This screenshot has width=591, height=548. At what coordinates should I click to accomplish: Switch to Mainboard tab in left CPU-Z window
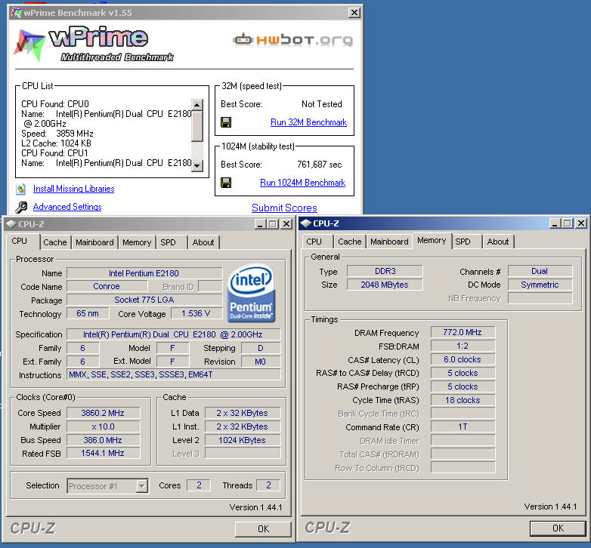94,242
